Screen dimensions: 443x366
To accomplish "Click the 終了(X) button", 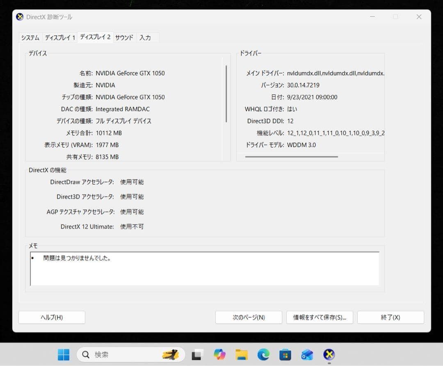I will click(390, 317).
